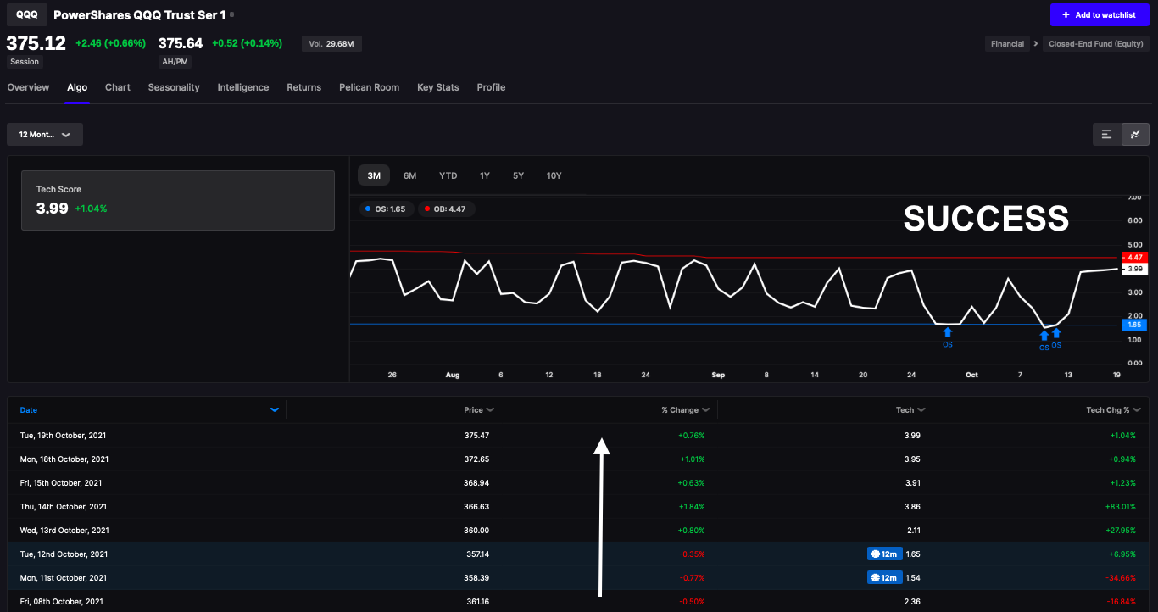The width and height of the screenshot is (1158, 612).
Task: Select the Fri, 15th October, 2021 row
Action: point(578,482)
